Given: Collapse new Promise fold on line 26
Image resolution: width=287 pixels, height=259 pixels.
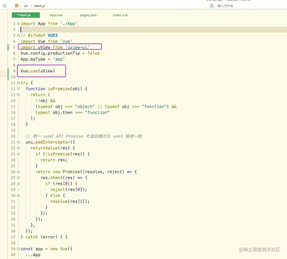Looking at the screenshot, I should pos(18,172).
